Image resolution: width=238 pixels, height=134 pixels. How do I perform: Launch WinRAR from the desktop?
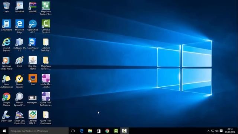33,6
